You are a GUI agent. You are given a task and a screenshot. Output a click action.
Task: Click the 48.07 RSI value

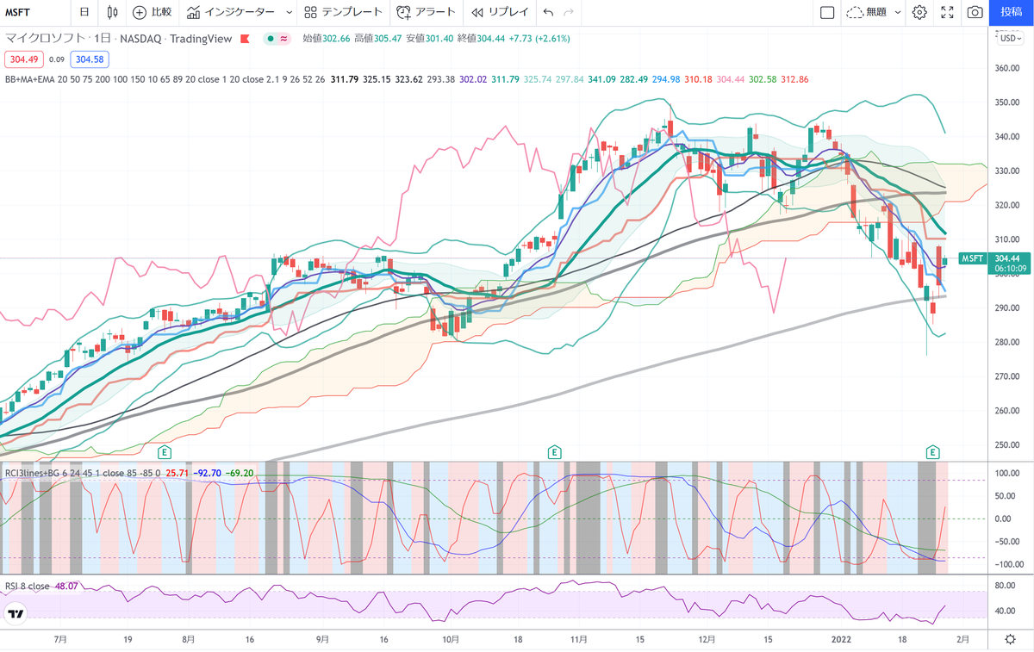(66, 586)
